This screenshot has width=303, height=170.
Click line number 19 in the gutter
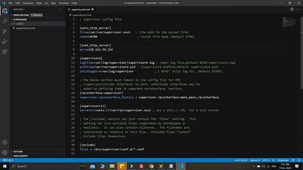73,97
